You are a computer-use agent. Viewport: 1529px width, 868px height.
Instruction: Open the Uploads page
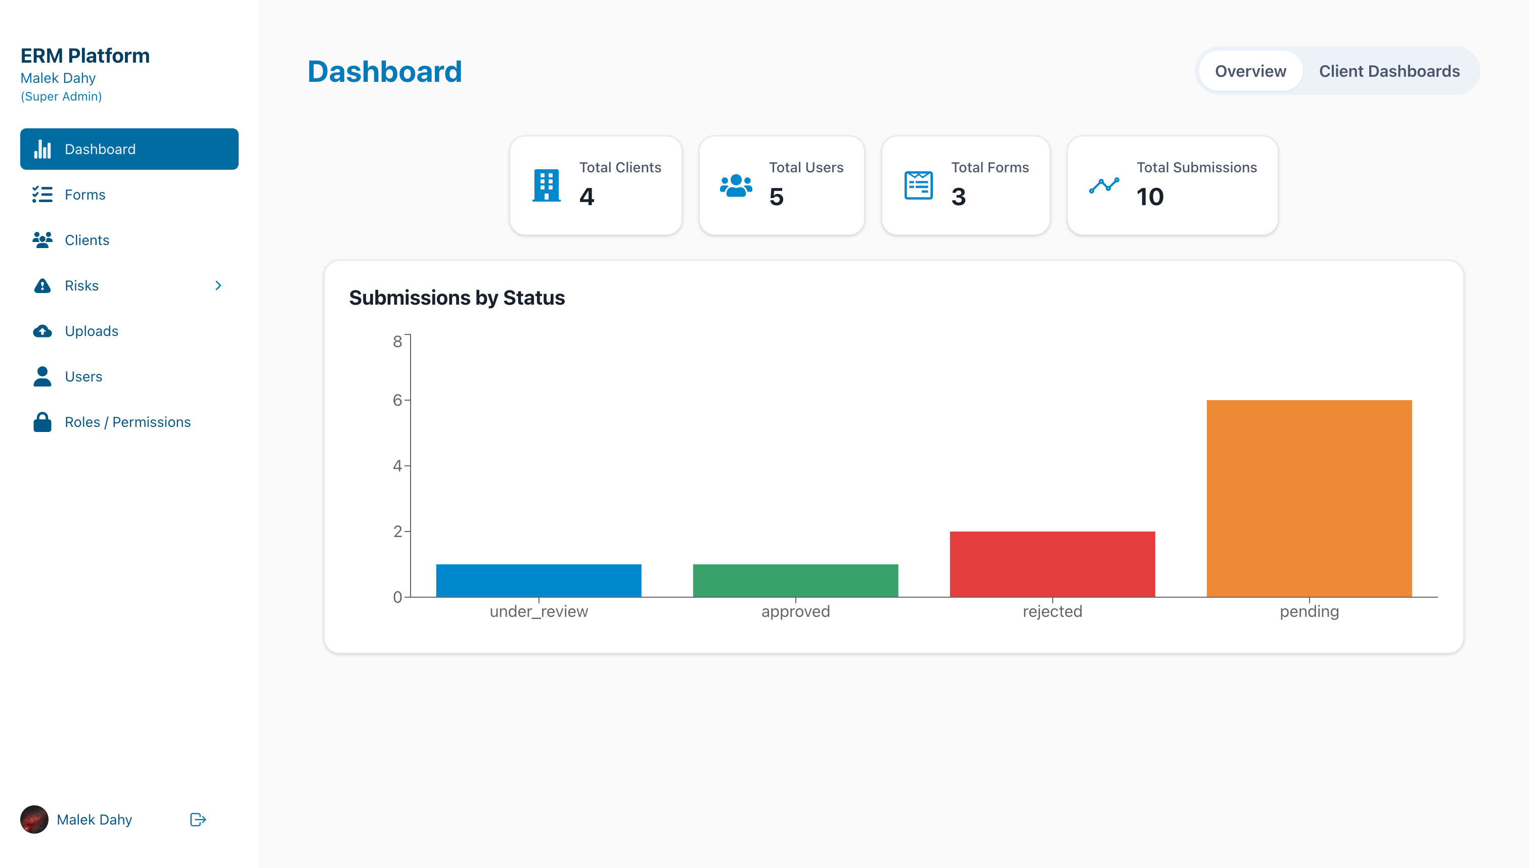tap(129, 331)
